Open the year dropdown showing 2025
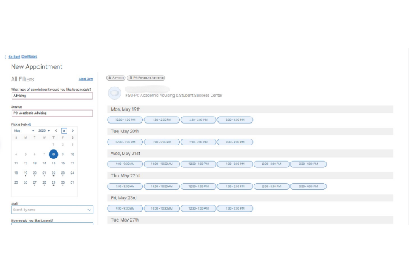The height and width of the screenshot is (273, 409). tap(42, 130)
